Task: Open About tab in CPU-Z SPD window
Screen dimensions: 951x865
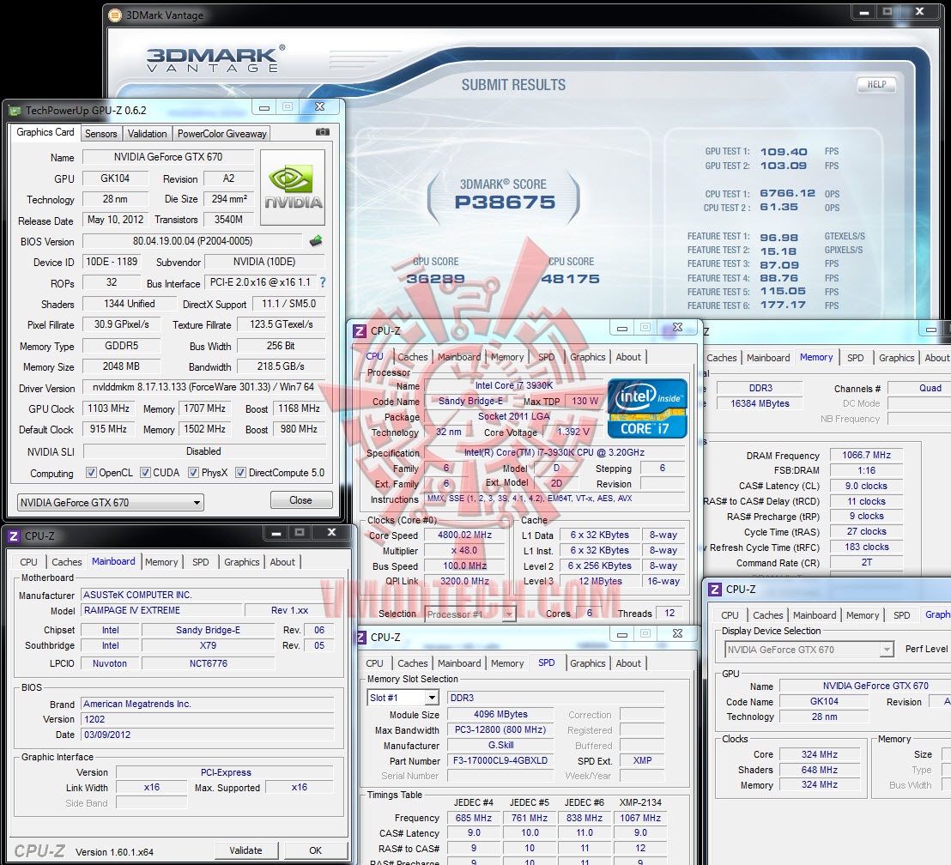Action: click(x=628, y=663)
